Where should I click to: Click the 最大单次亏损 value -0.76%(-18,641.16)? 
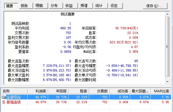coord(122,75)
